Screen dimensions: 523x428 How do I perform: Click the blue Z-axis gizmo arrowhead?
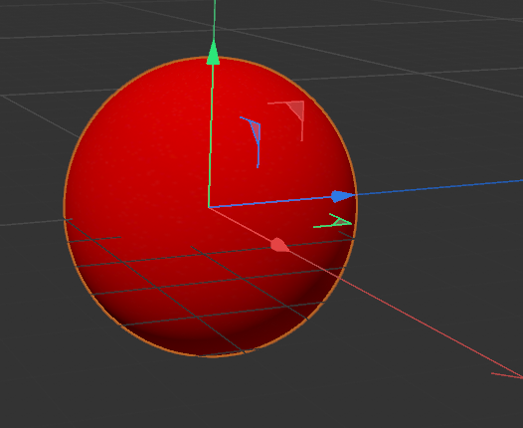point(343,196)
